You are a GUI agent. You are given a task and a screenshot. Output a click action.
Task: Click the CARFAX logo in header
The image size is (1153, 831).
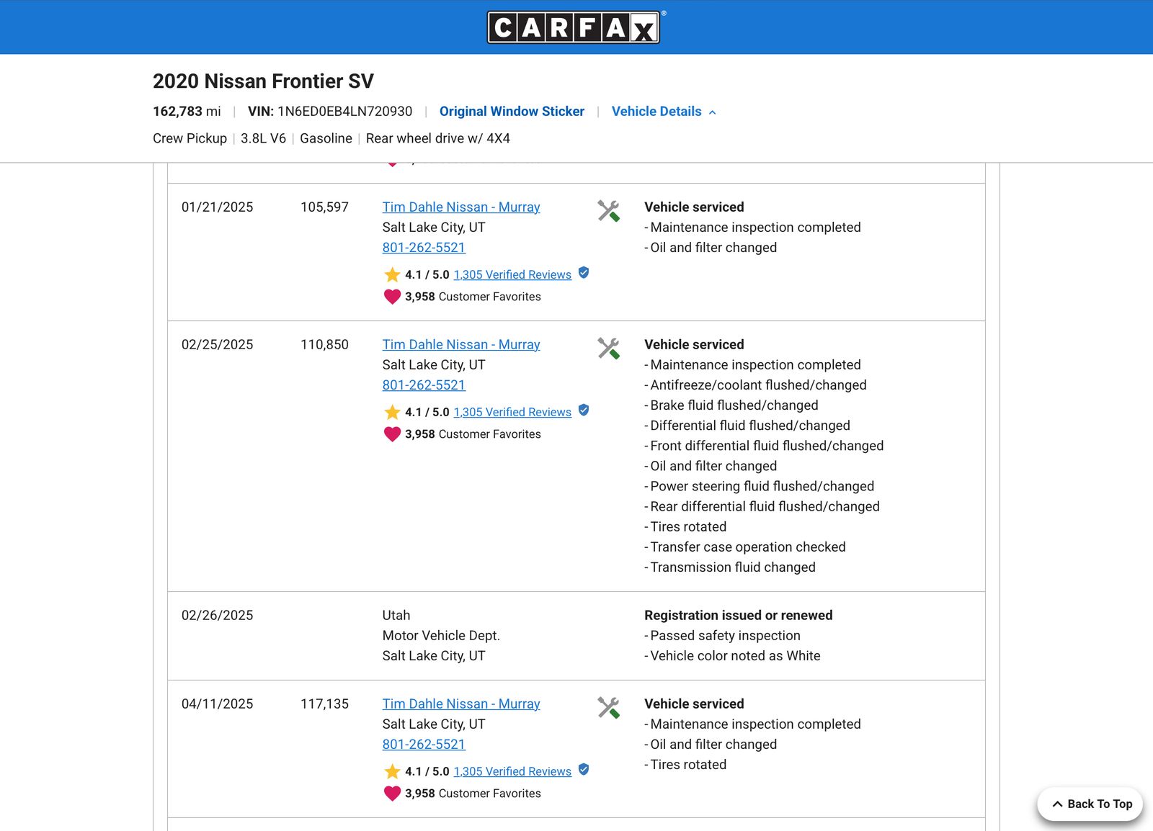(x=574, y=27)
